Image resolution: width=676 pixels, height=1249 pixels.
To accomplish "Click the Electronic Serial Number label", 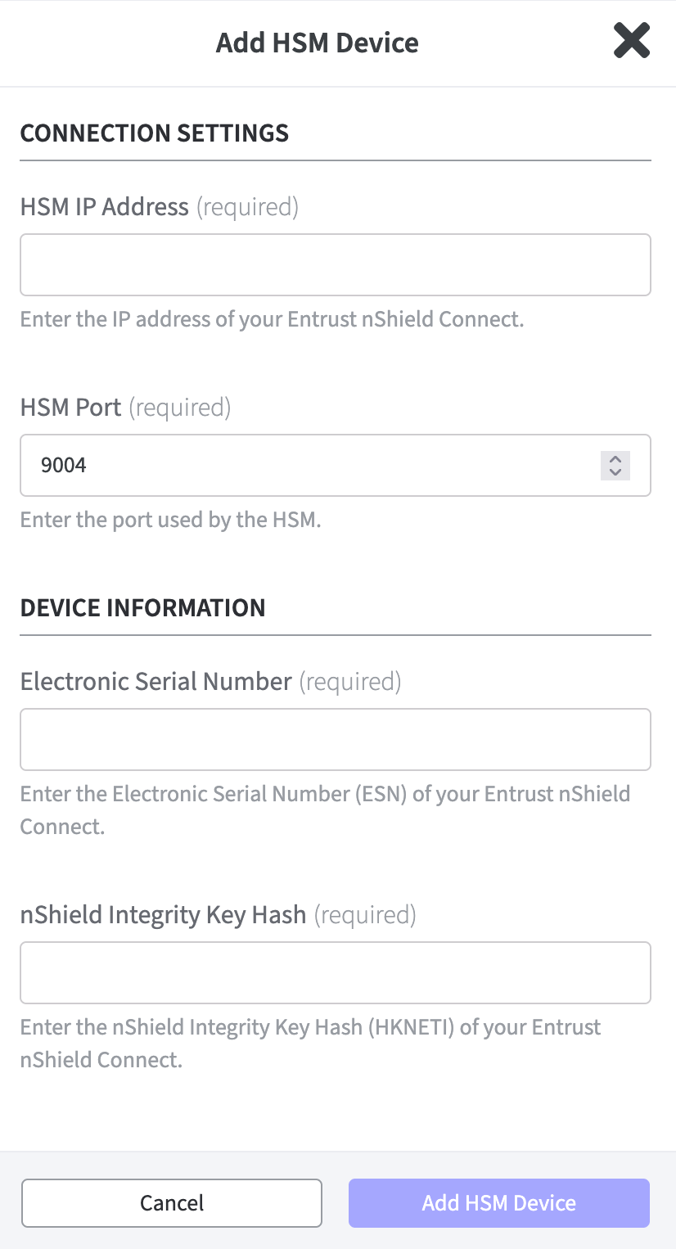I will [x=156, y=682].
